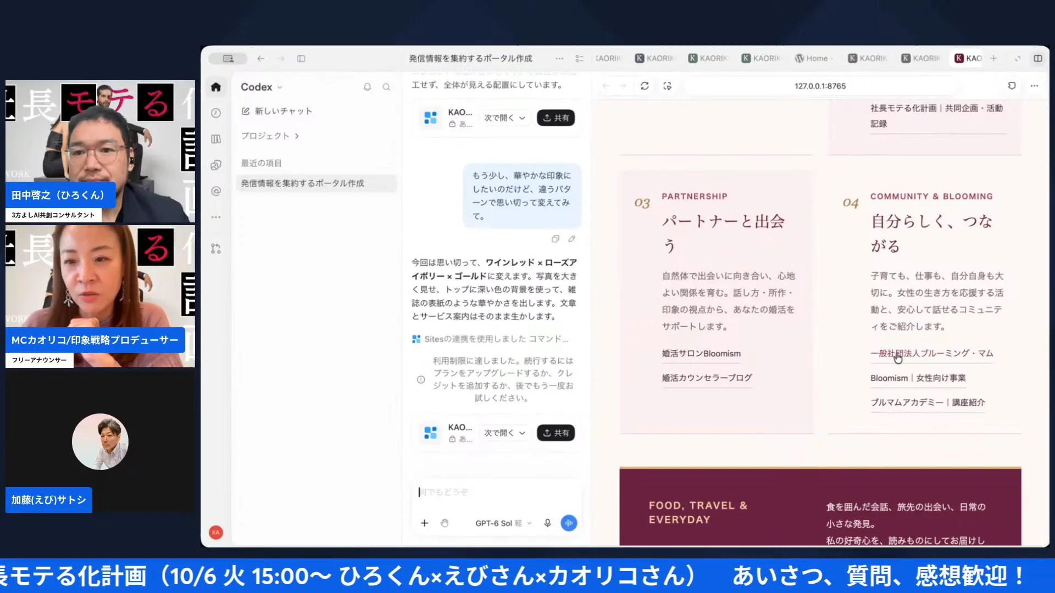The height and width of the screenshot is (593, 1055).
Task: Edit the user message with the pencil icon
Action: point(571,239)
